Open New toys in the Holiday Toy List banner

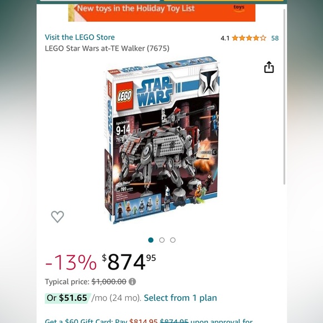pos(161,13)
